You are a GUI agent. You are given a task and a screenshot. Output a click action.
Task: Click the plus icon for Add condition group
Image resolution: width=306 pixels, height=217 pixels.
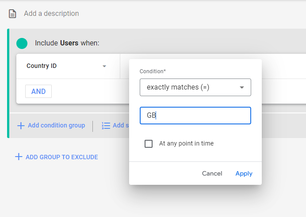pos(21,126)
